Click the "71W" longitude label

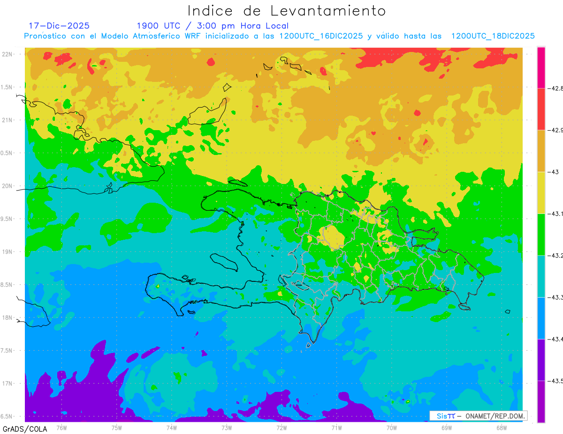tap(336, 427)
